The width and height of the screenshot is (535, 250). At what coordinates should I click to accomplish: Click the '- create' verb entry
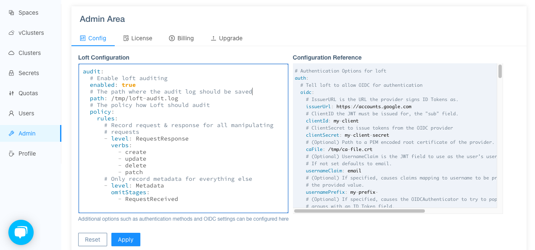[x=132, y=152]
